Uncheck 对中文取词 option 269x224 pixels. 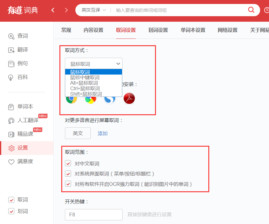tap(68, 163)
